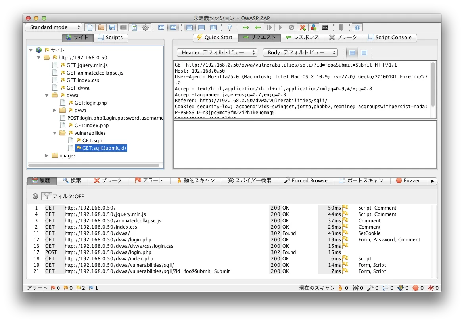Create a new session with the new-file icon
Image resolution: width=464 pixels, height=323 pixels.
coord(90,27)
